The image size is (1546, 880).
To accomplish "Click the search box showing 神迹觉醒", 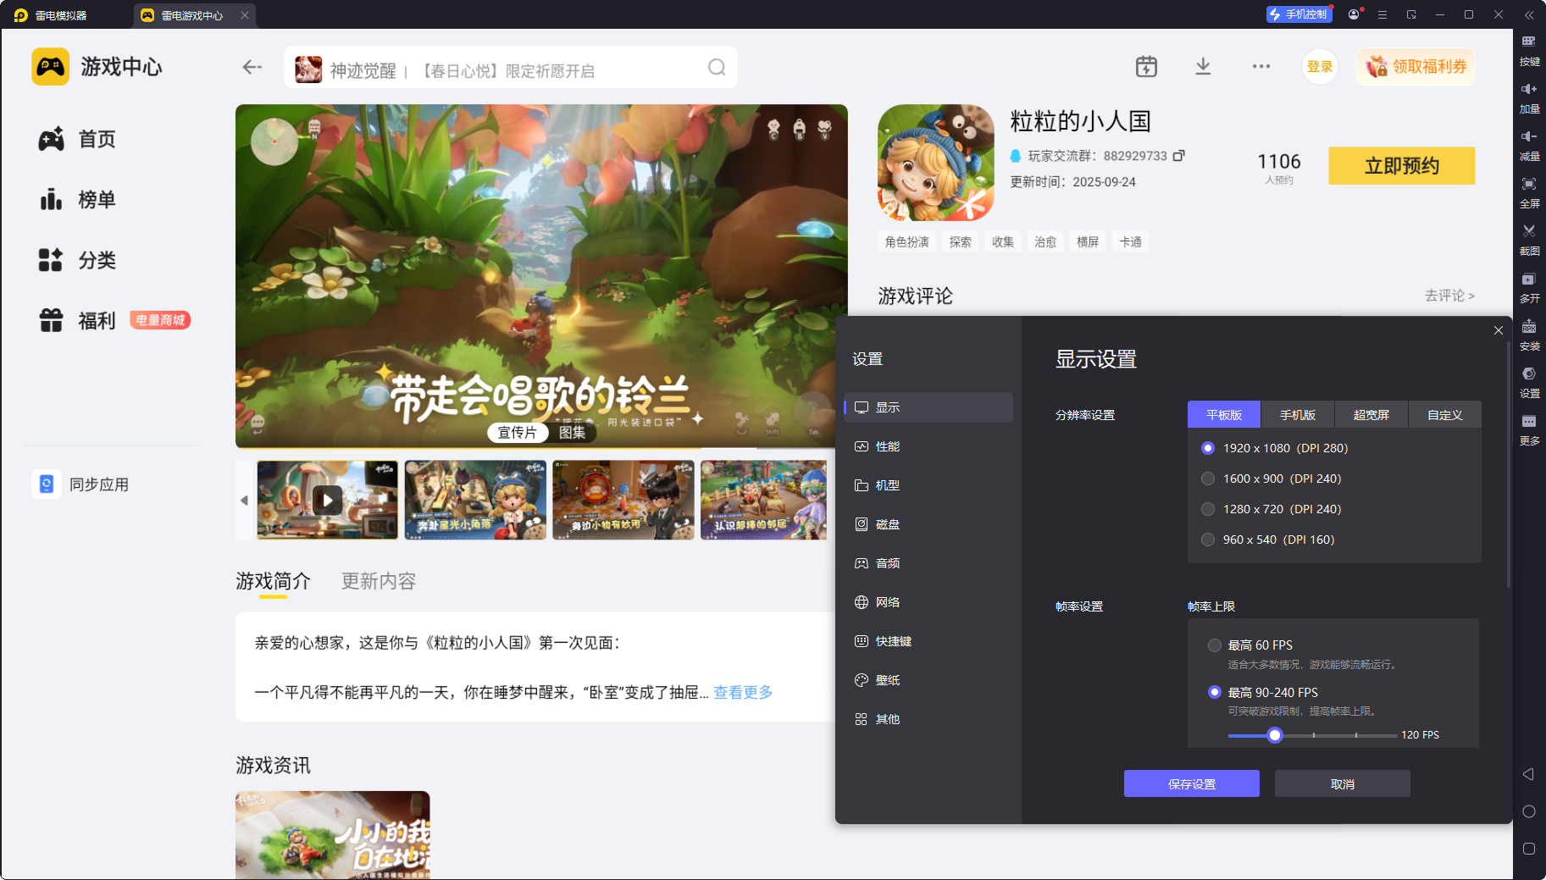I will click(511, 67).
